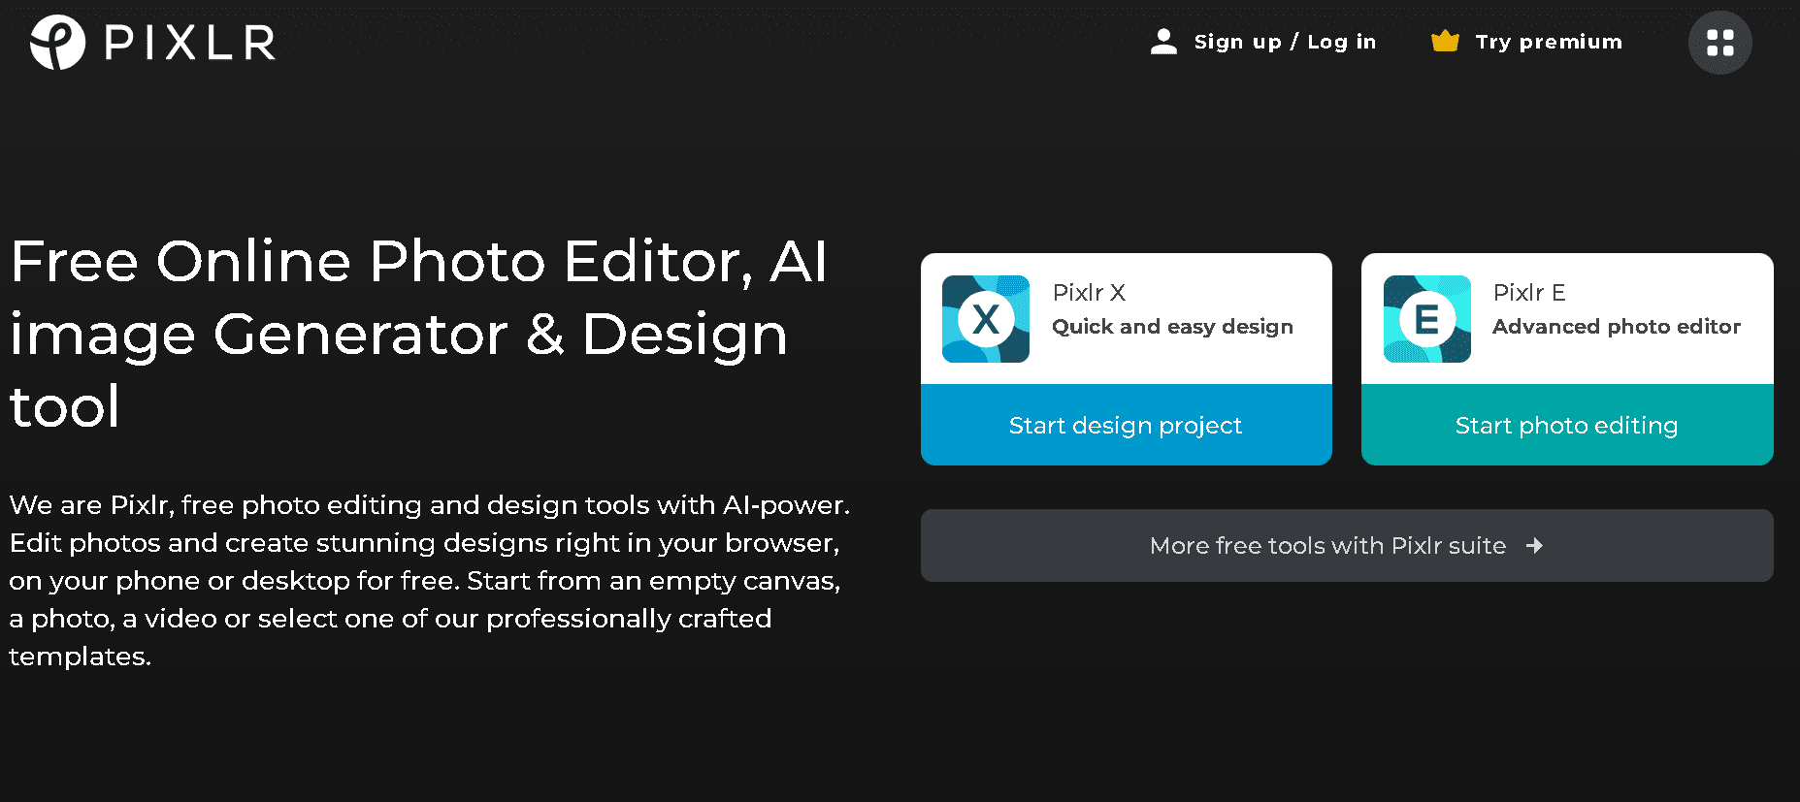Click the Pixlr E app icon
The width and height of the screenshot is (1800, 802).
pyautogui.click(x=1426, y=319)
